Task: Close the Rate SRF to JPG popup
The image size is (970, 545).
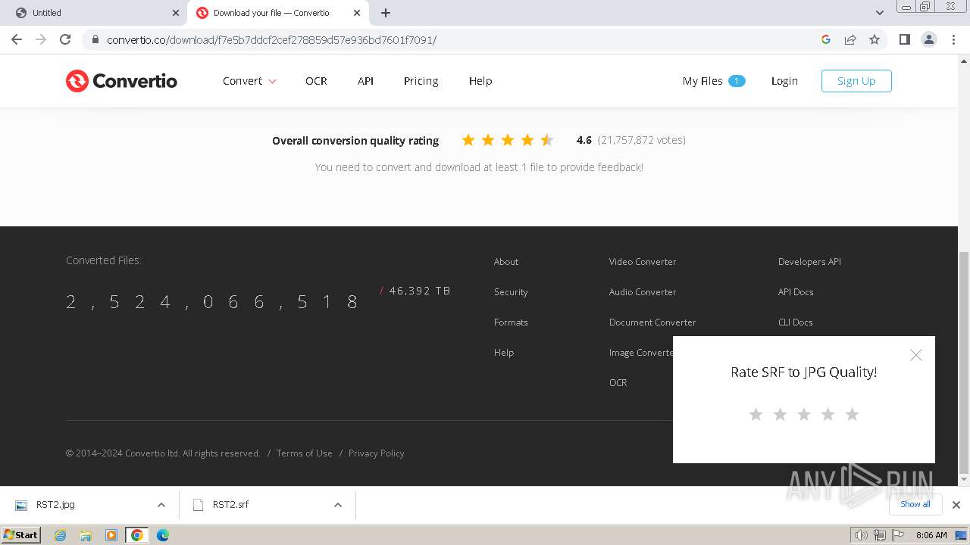Action: pos(916,355)
